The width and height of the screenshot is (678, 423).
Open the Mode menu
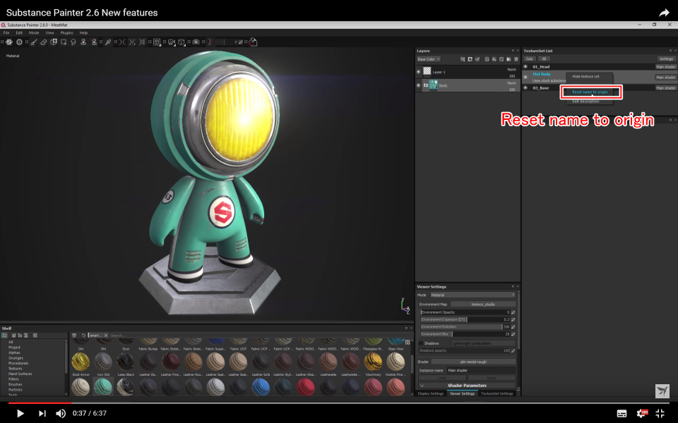(x=34, y=33)
